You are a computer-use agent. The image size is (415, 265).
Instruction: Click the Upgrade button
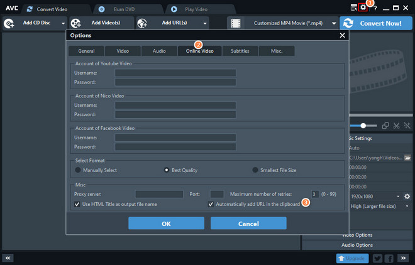[352, 258]
